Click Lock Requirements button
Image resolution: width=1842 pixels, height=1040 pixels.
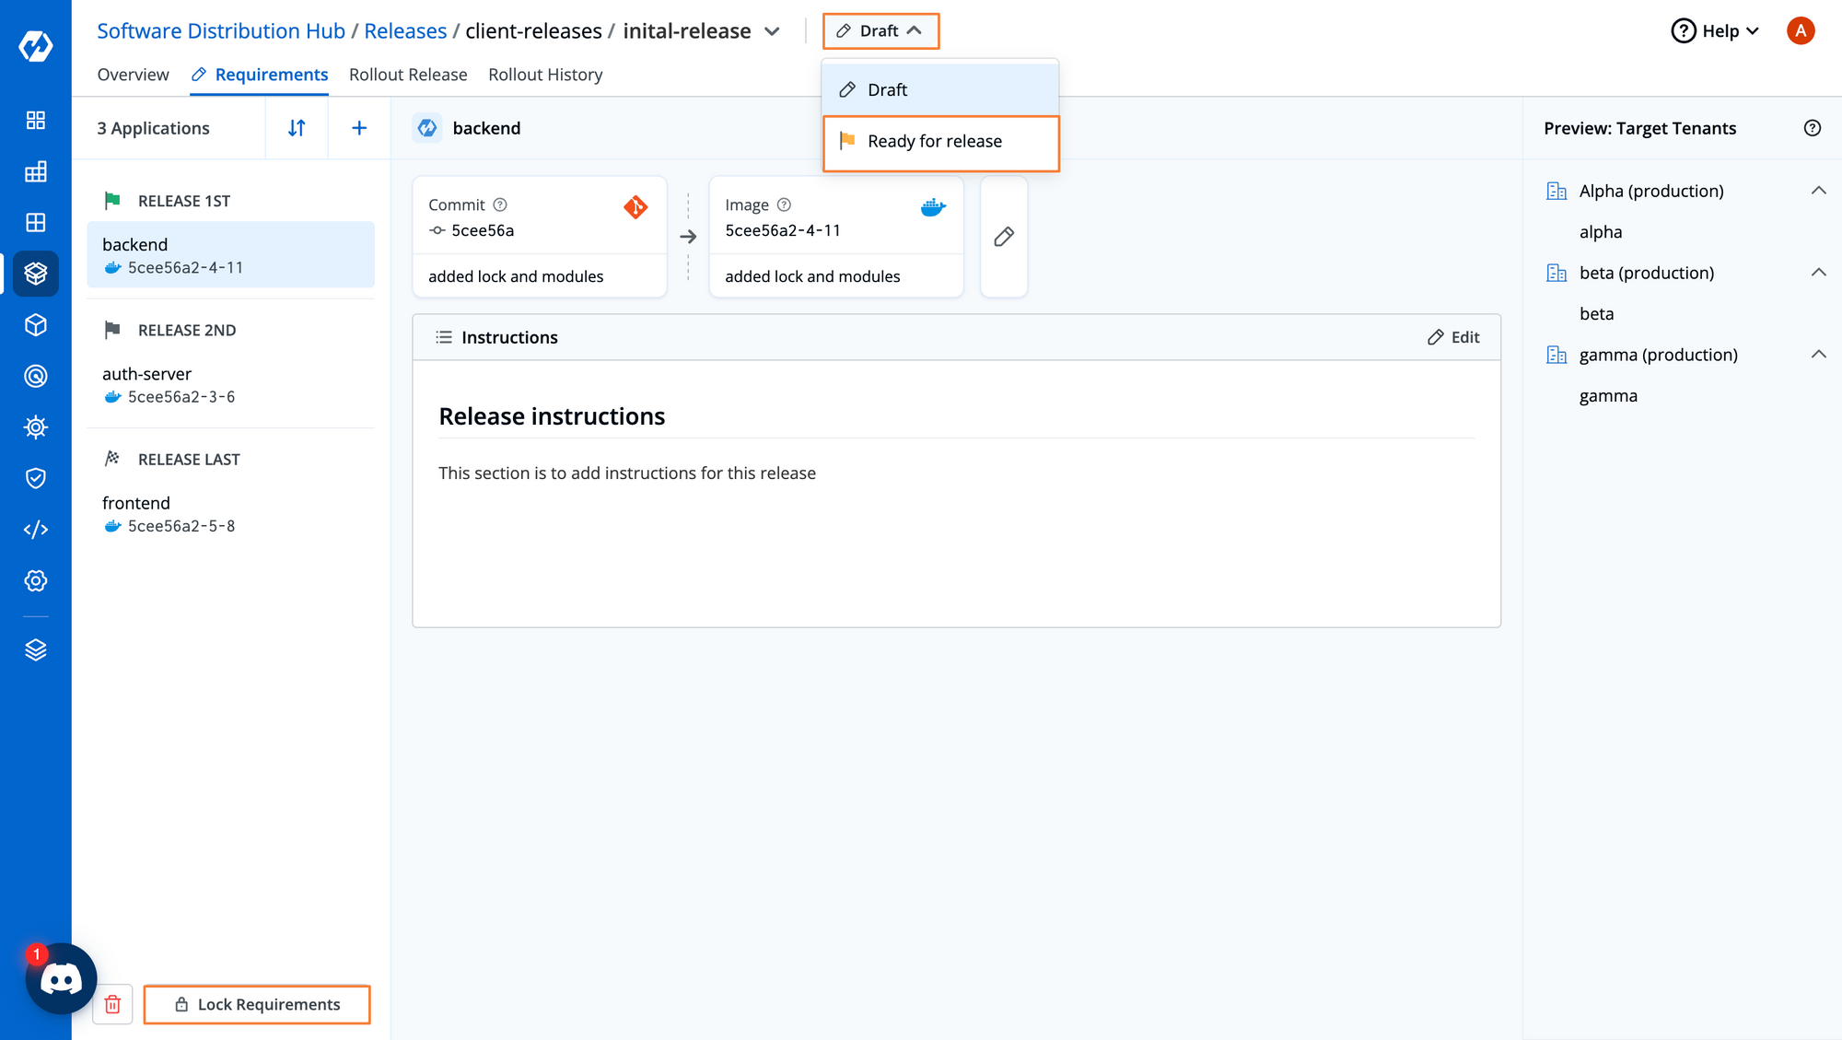pyautogui.click(x=257, y=1003)
